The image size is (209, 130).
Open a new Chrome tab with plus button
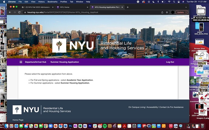click(128, 7)
